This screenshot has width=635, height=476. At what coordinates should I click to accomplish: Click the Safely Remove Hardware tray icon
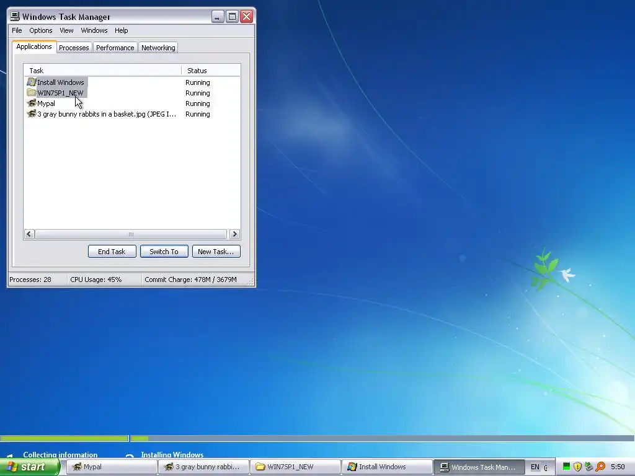tap(589, 467)
